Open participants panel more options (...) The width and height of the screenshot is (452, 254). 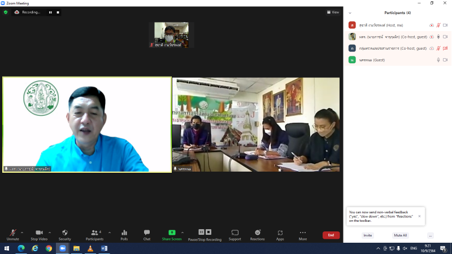click(x=431, y=235)
